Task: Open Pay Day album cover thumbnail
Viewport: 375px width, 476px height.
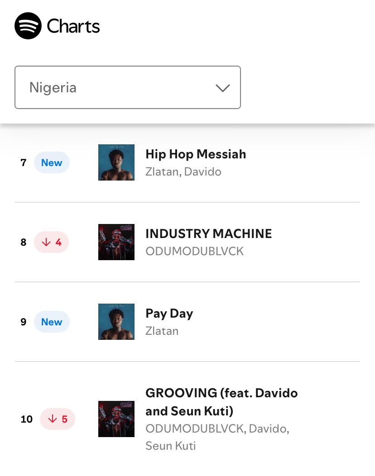Action: coord(116,322)
